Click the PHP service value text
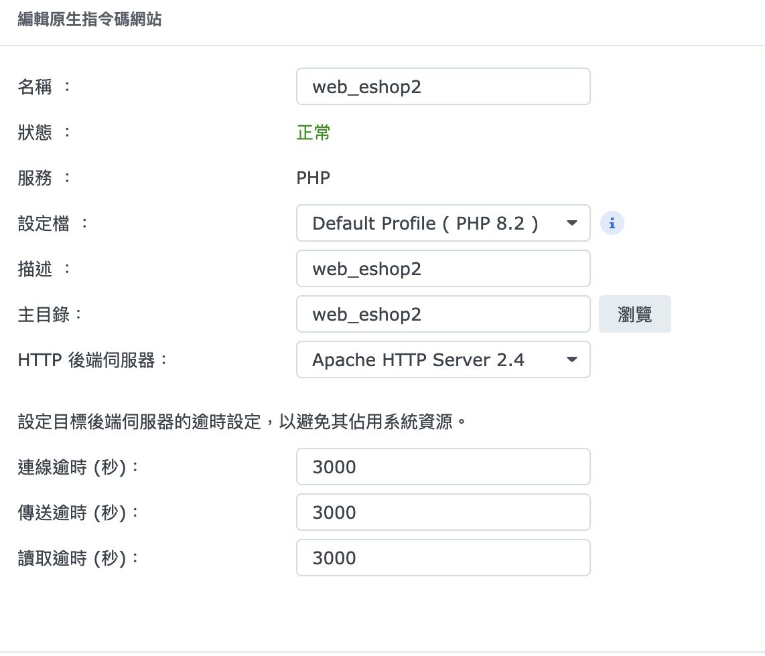This screenshot has width=765, height=656. (314, 178)
